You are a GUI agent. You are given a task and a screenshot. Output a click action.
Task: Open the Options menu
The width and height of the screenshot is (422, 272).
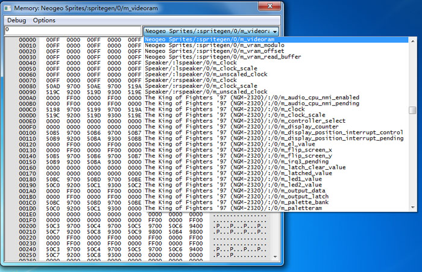(44, 20)
